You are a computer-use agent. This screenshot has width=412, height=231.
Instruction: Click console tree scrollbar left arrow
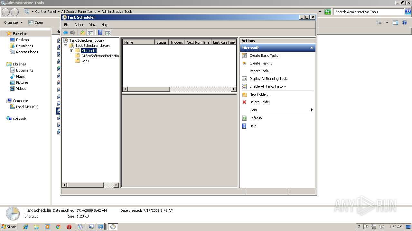(x=64, y=185)
